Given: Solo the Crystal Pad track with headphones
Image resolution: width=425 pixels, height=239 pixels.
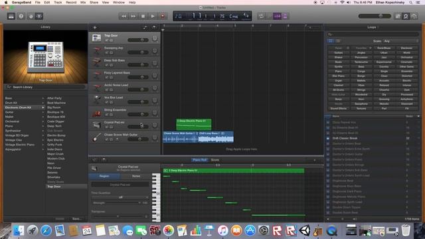Looking at the screenshot, I should [x=112, y=127].
